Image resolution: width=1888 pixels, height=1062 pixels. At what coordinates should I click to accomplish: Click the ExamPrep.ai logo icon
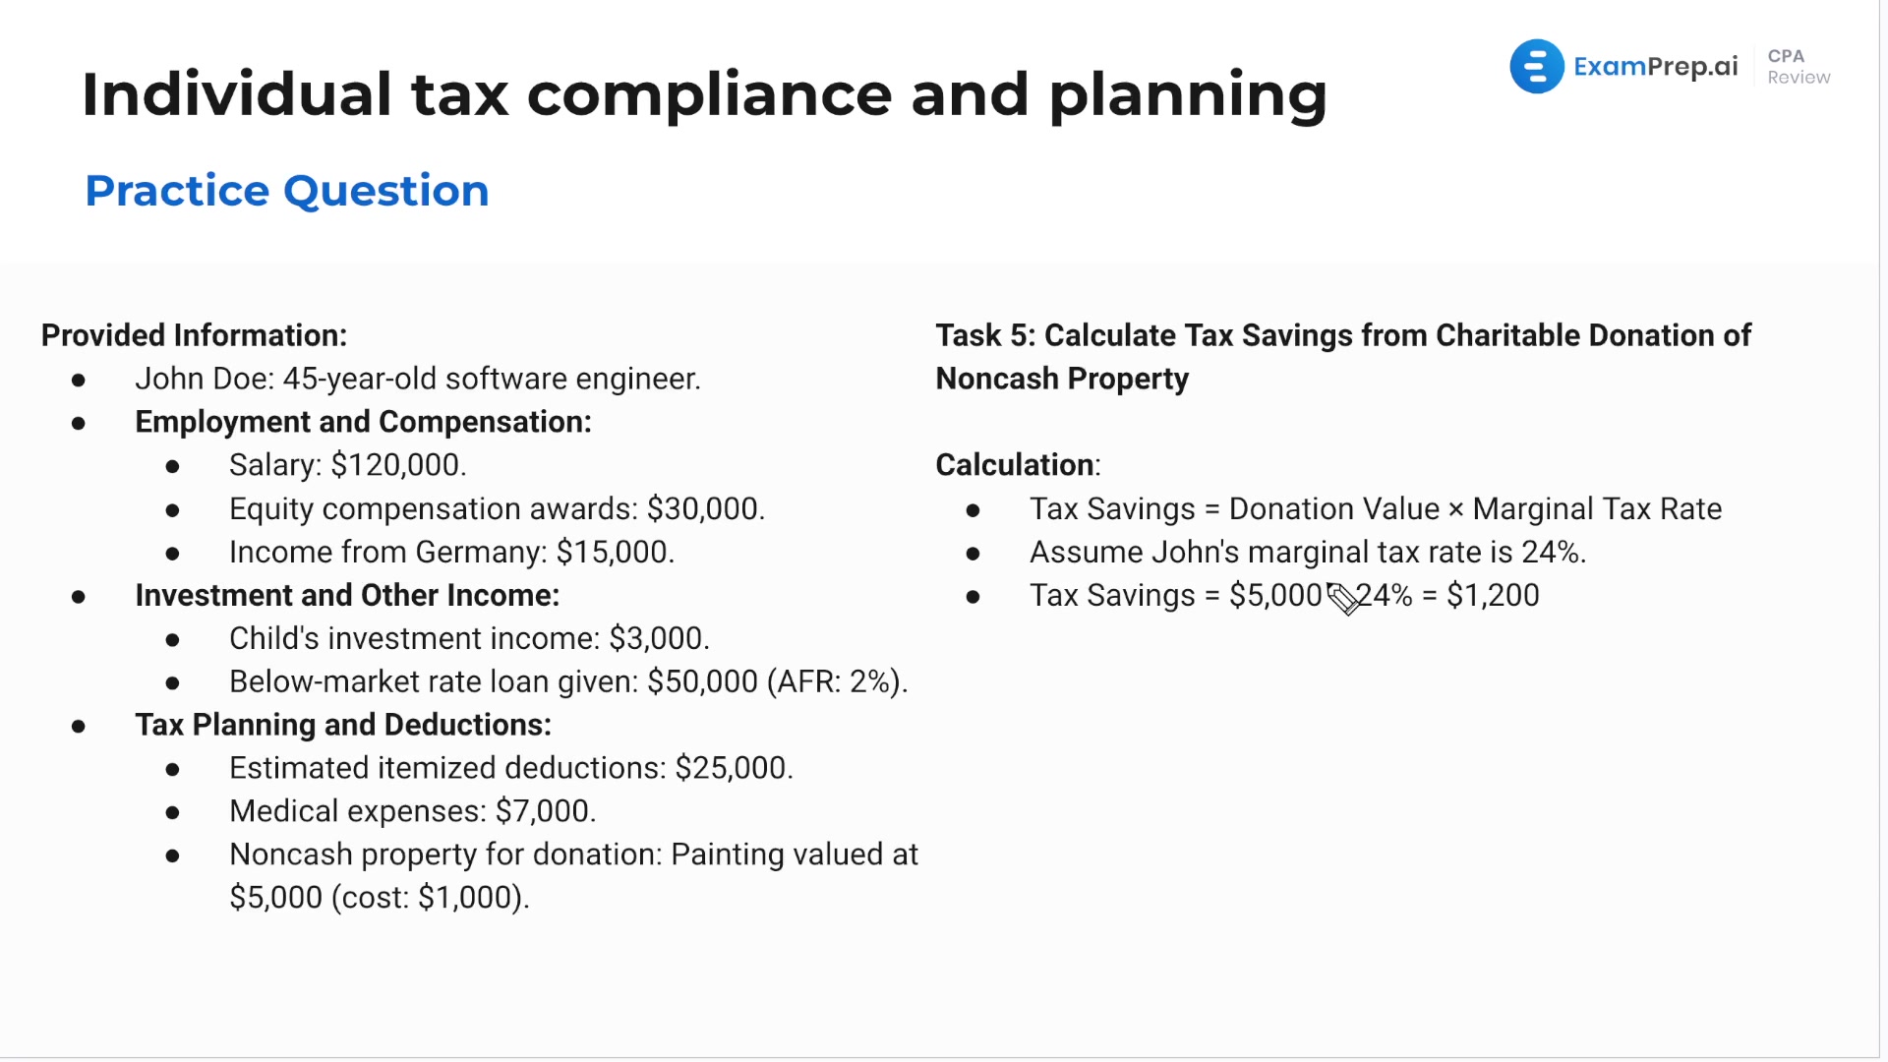(x=1536, y=67)
